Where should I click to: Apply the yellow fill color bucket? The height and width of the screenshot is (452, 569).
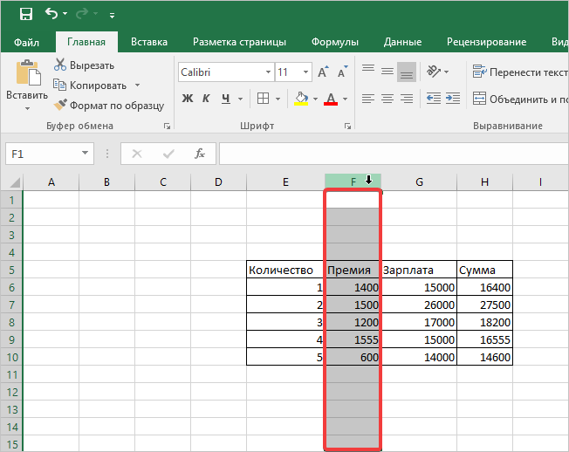[301, 99]
